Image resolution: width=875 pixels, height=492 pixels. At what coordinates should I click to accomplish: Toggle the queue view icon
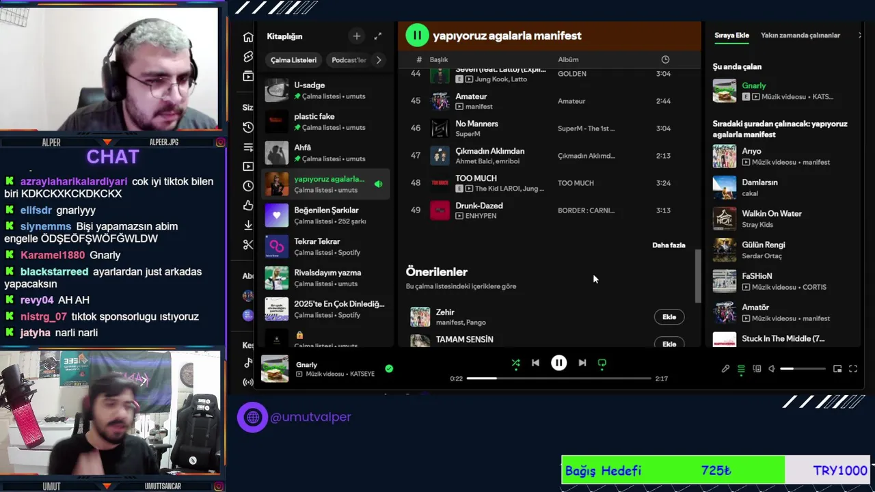click(741, 369)
